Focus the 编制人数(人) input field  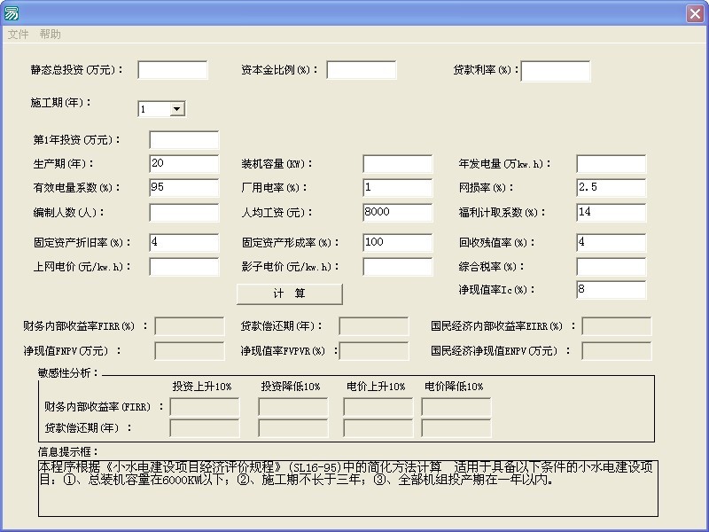(184, 213)
